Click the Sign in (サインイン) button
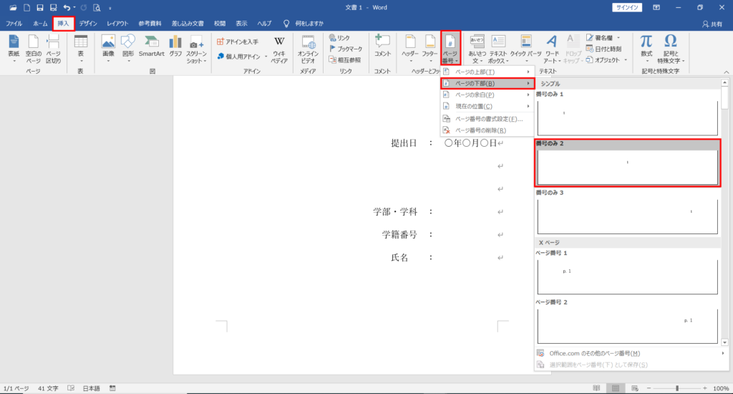 click(627, 7)
